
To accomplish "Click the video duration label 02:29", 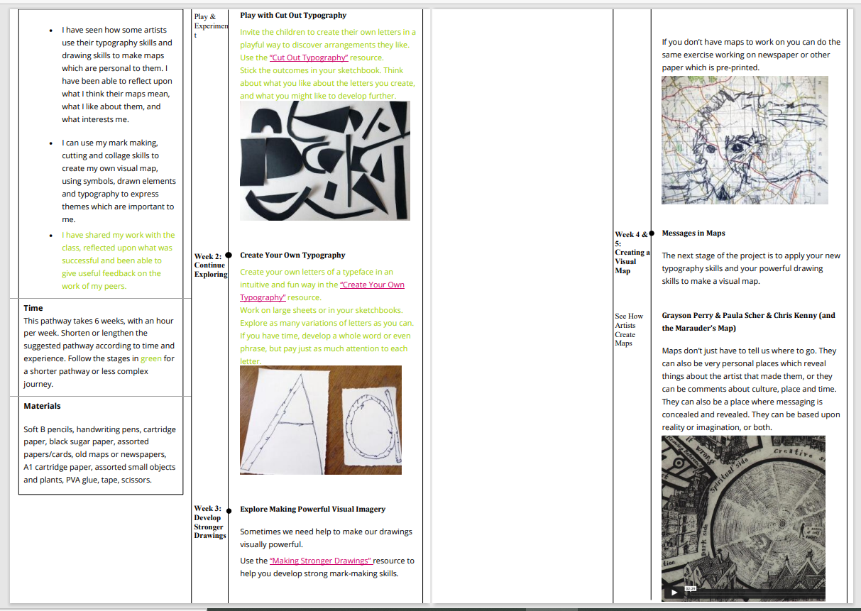I will pos(690,588).
